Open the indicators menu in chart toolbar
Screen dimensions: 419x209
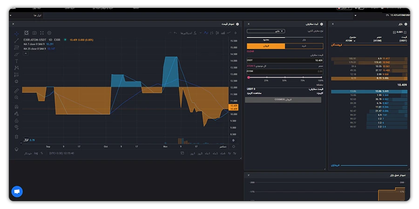click(189, 33)
